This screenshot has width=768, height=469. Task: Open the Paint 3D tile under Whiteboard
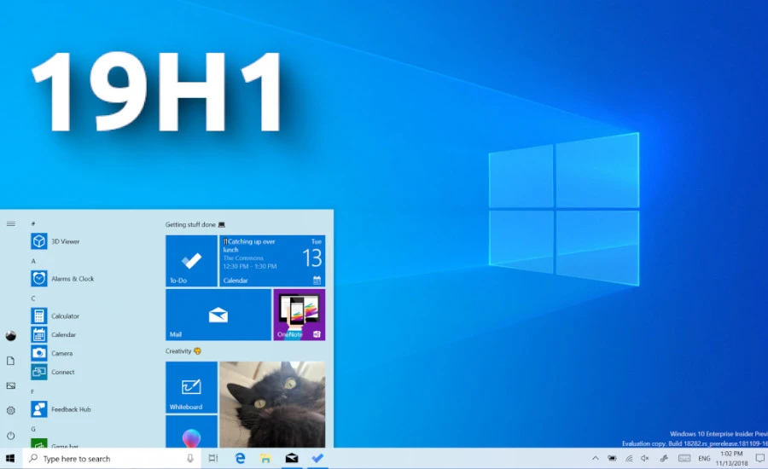coord(191,431)
